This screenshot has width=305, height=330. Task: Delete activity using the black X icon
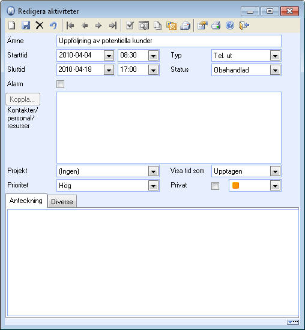pos(40,26)
